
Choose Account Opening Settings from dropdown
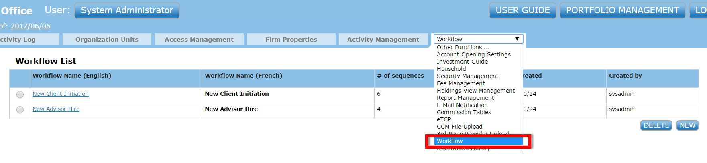click(474, 54)
